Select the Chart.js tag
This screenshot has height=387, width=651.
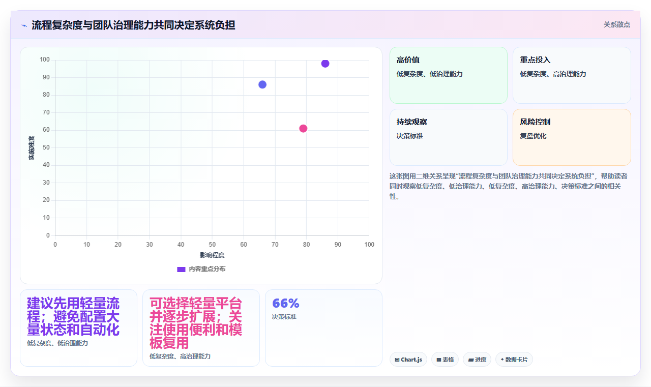(x=408, y=360)
